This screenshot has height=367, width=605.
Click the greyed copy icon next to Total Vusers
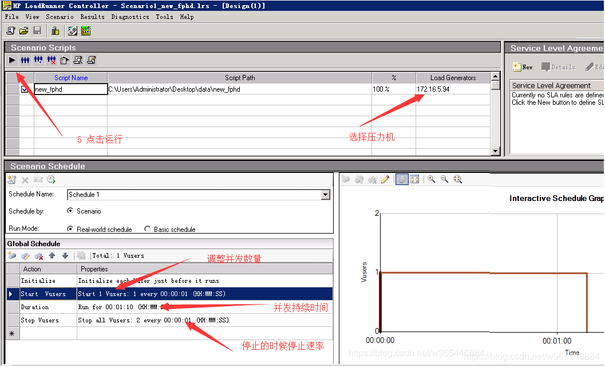coord(81,255)
